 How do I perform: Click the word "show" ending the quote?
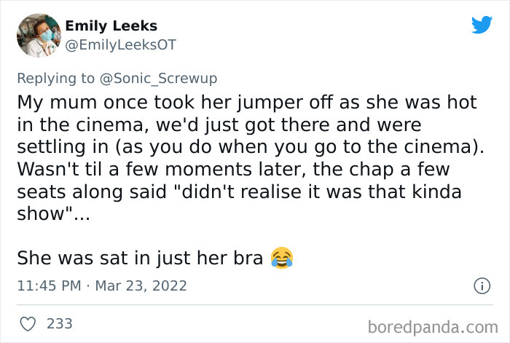coord(37,214)
